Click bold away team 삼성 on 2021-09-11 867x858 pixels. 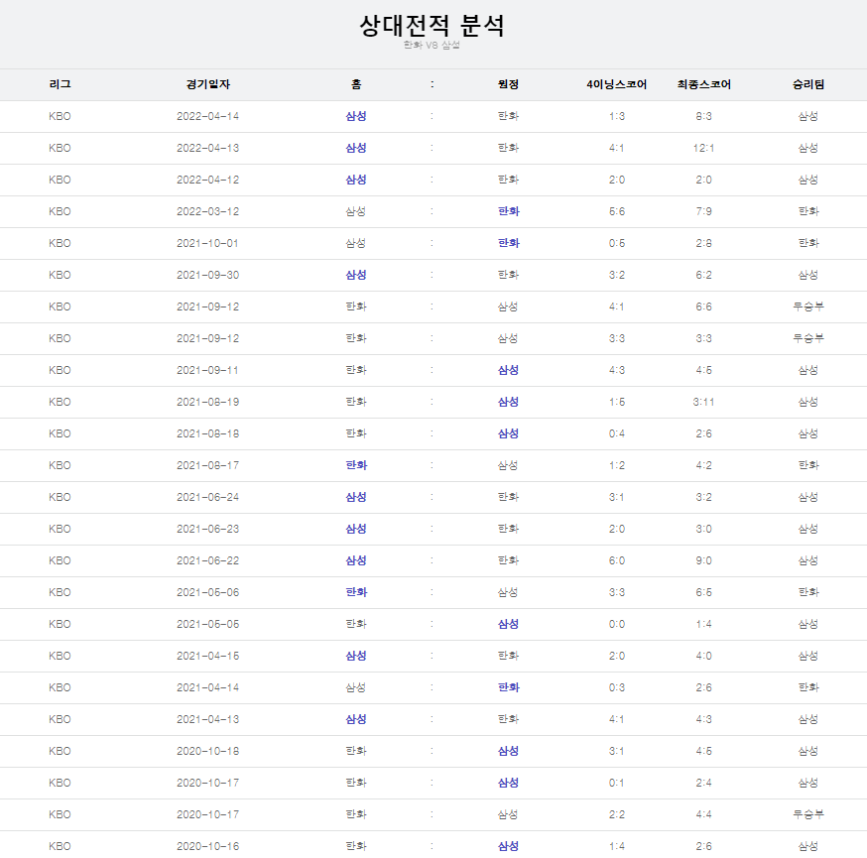coord(508,370)
